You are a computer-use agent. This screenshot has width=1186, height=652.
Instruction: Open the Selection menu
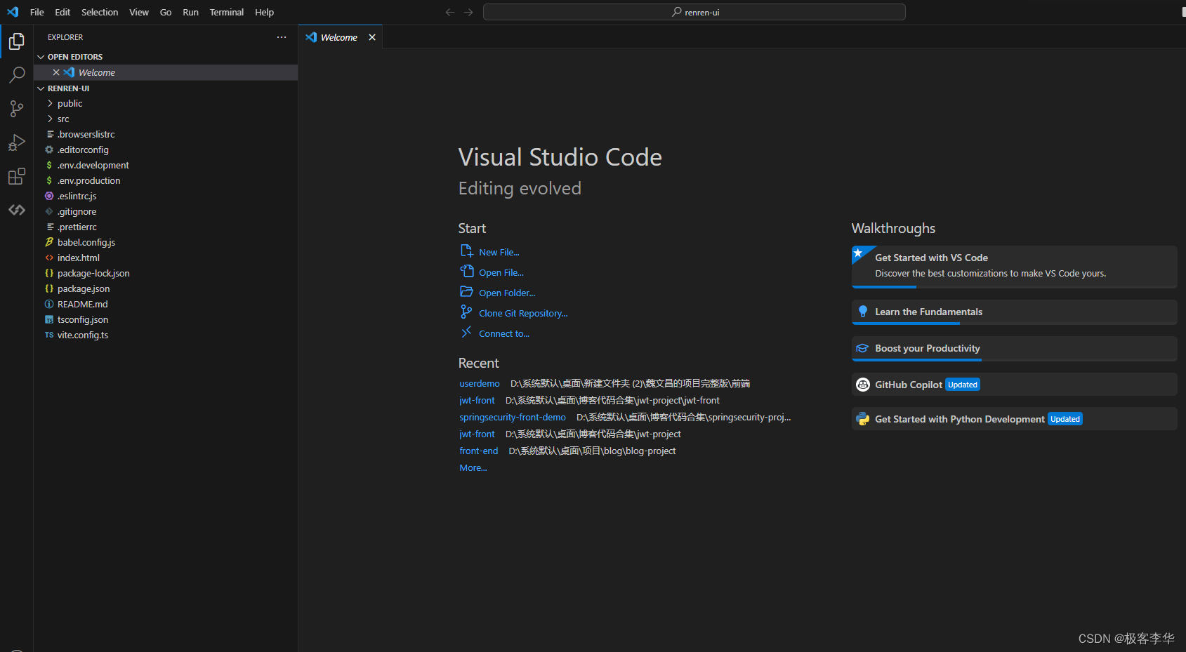(100, 12)
